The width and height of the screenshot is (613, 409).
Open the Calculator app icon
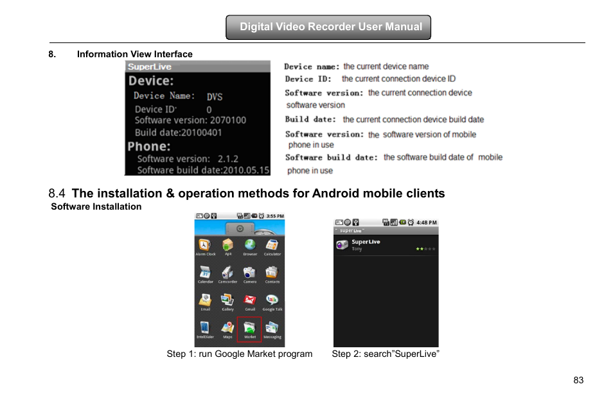click(x=272, y=246)
